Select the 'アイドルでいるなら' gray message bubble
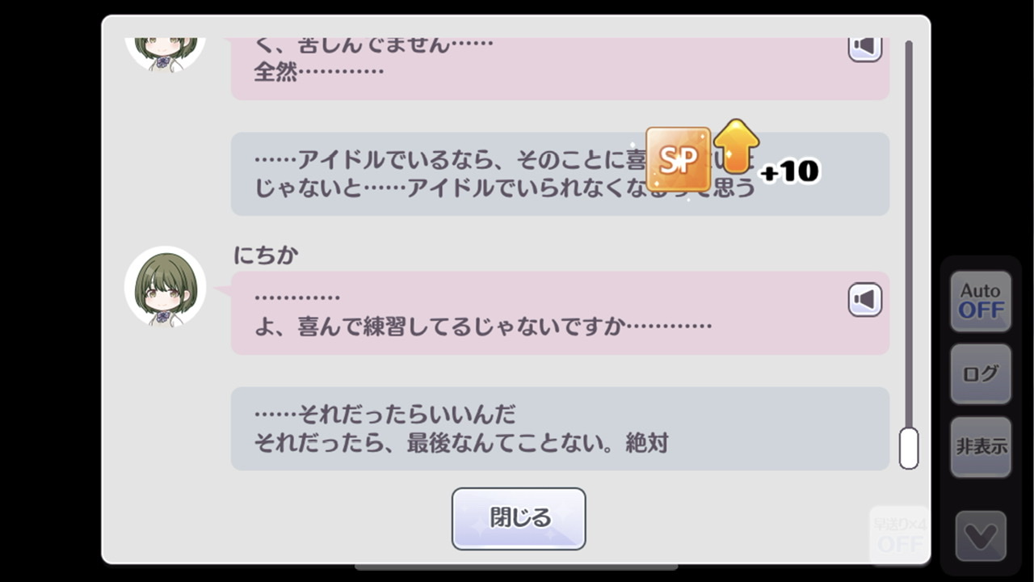 point(560,174)
